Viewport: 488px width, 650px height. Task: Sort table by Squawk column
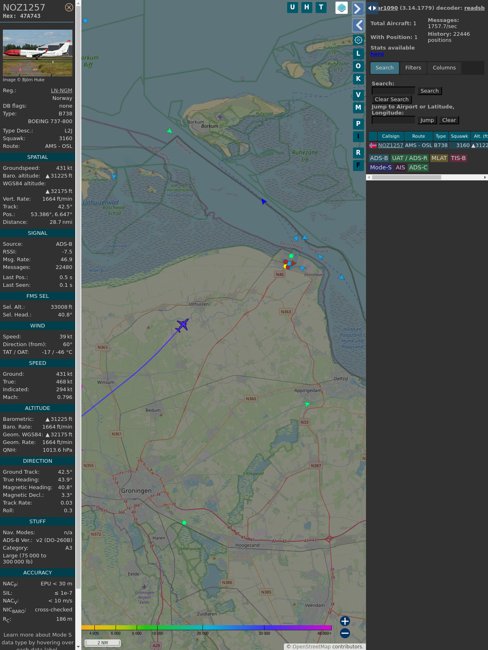(460, 136)
